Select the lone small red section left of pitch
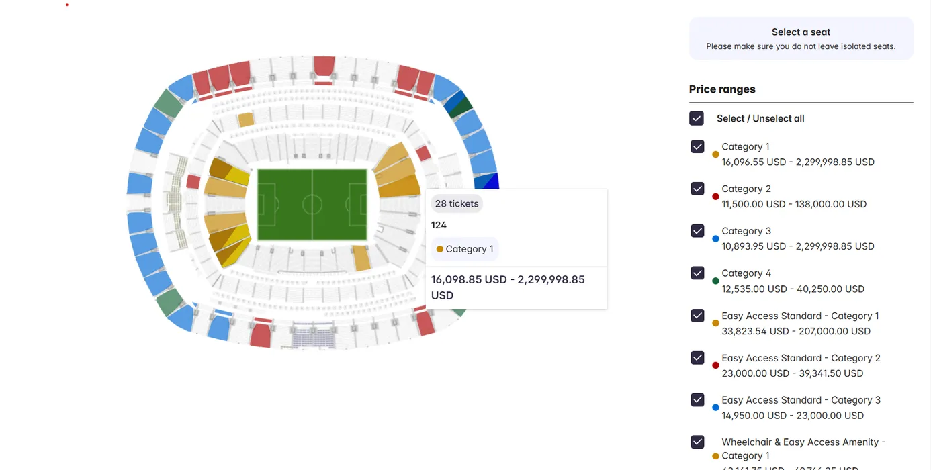Image resolution: width=931 pixels, height=470 pixels. coord(193,181)
